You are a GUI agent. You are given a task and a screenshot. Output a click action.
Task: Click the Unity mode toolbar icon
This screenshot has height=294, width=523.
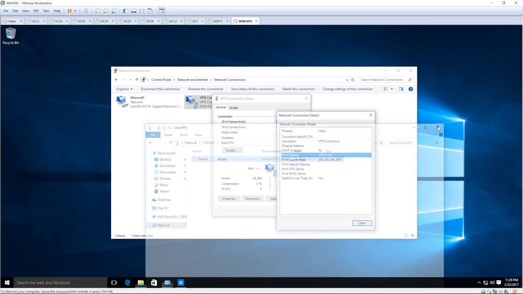150,11
